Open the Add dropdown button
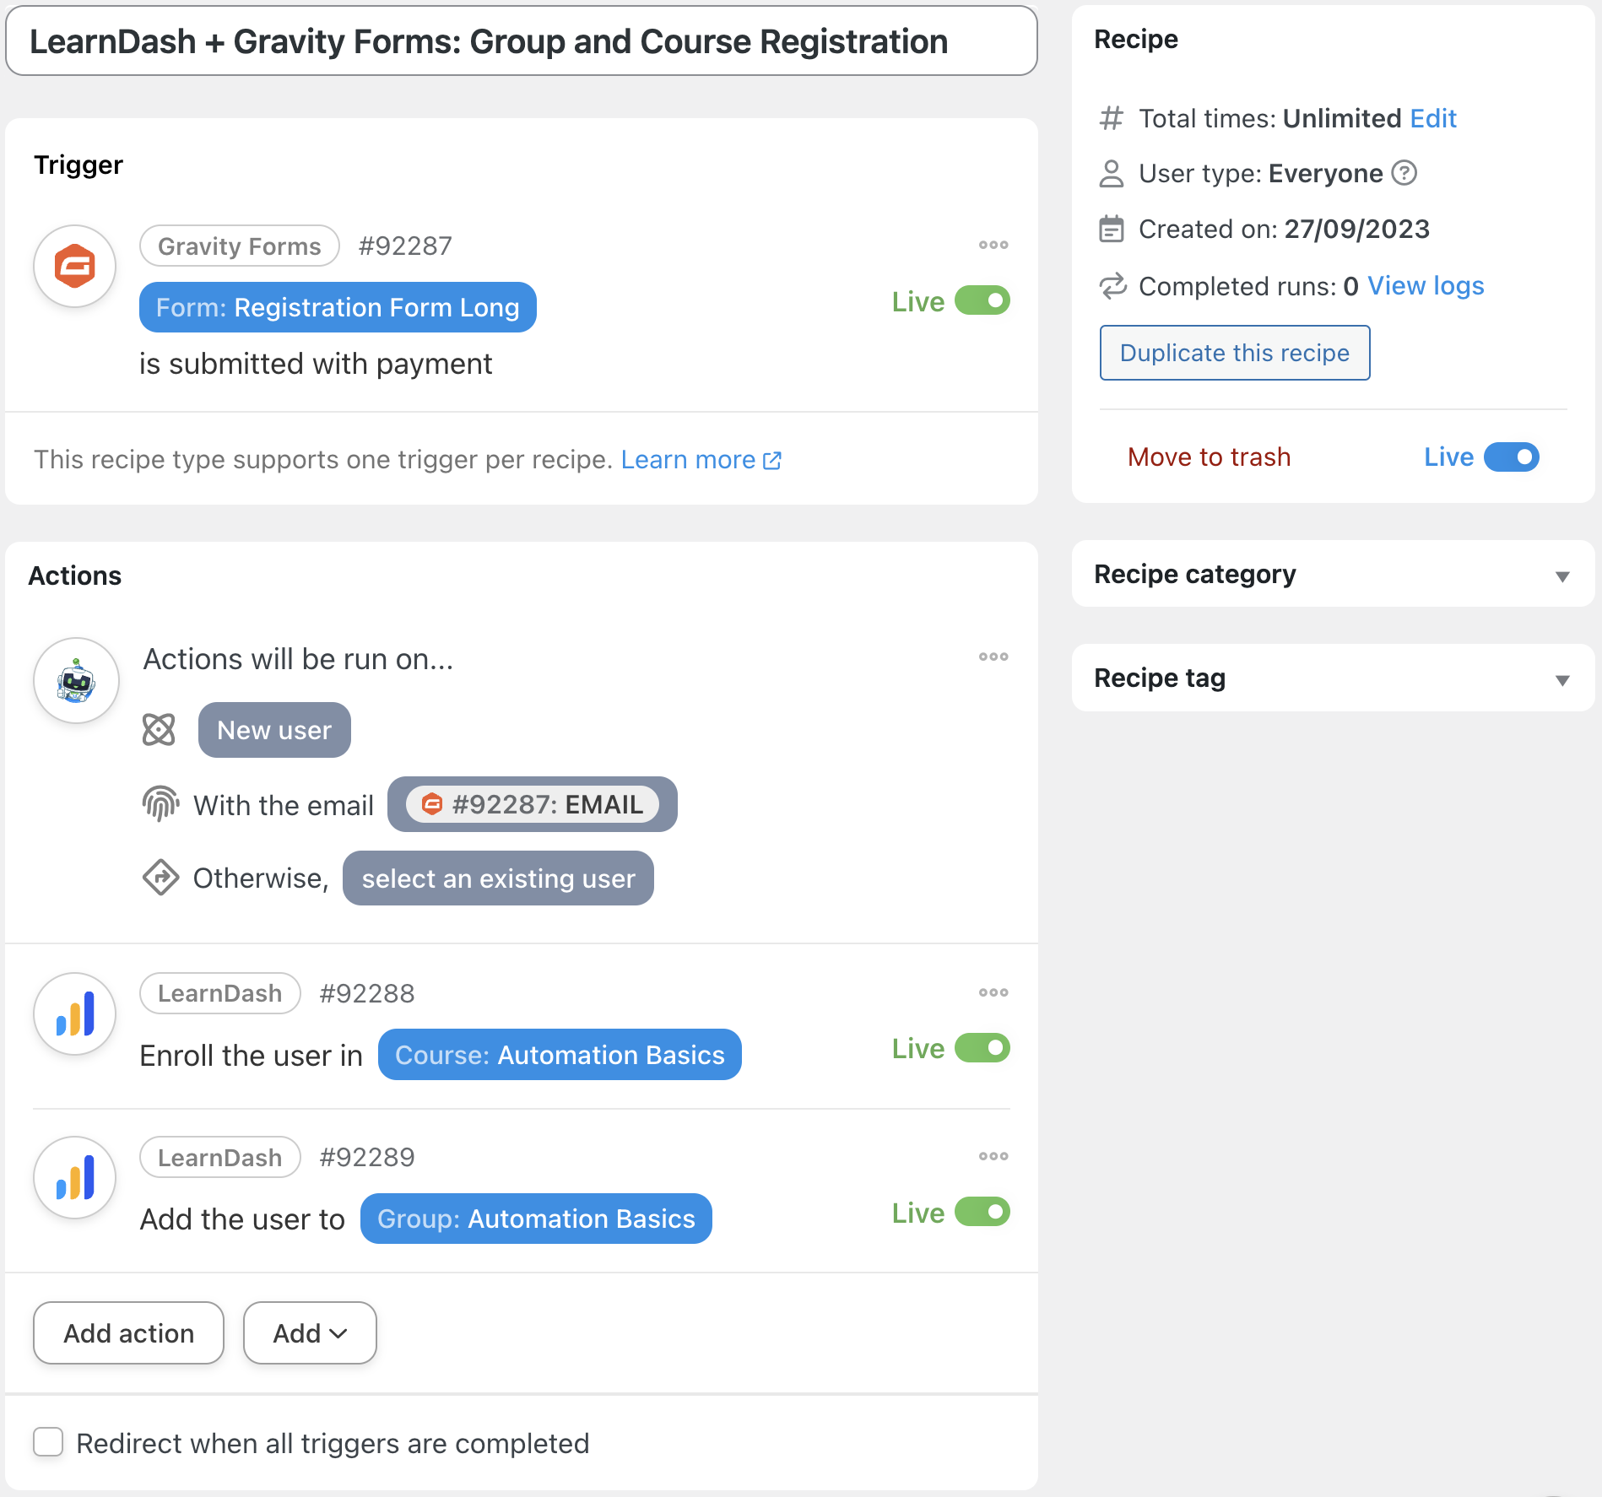1602x1497 pixels. coord(310,1332)
